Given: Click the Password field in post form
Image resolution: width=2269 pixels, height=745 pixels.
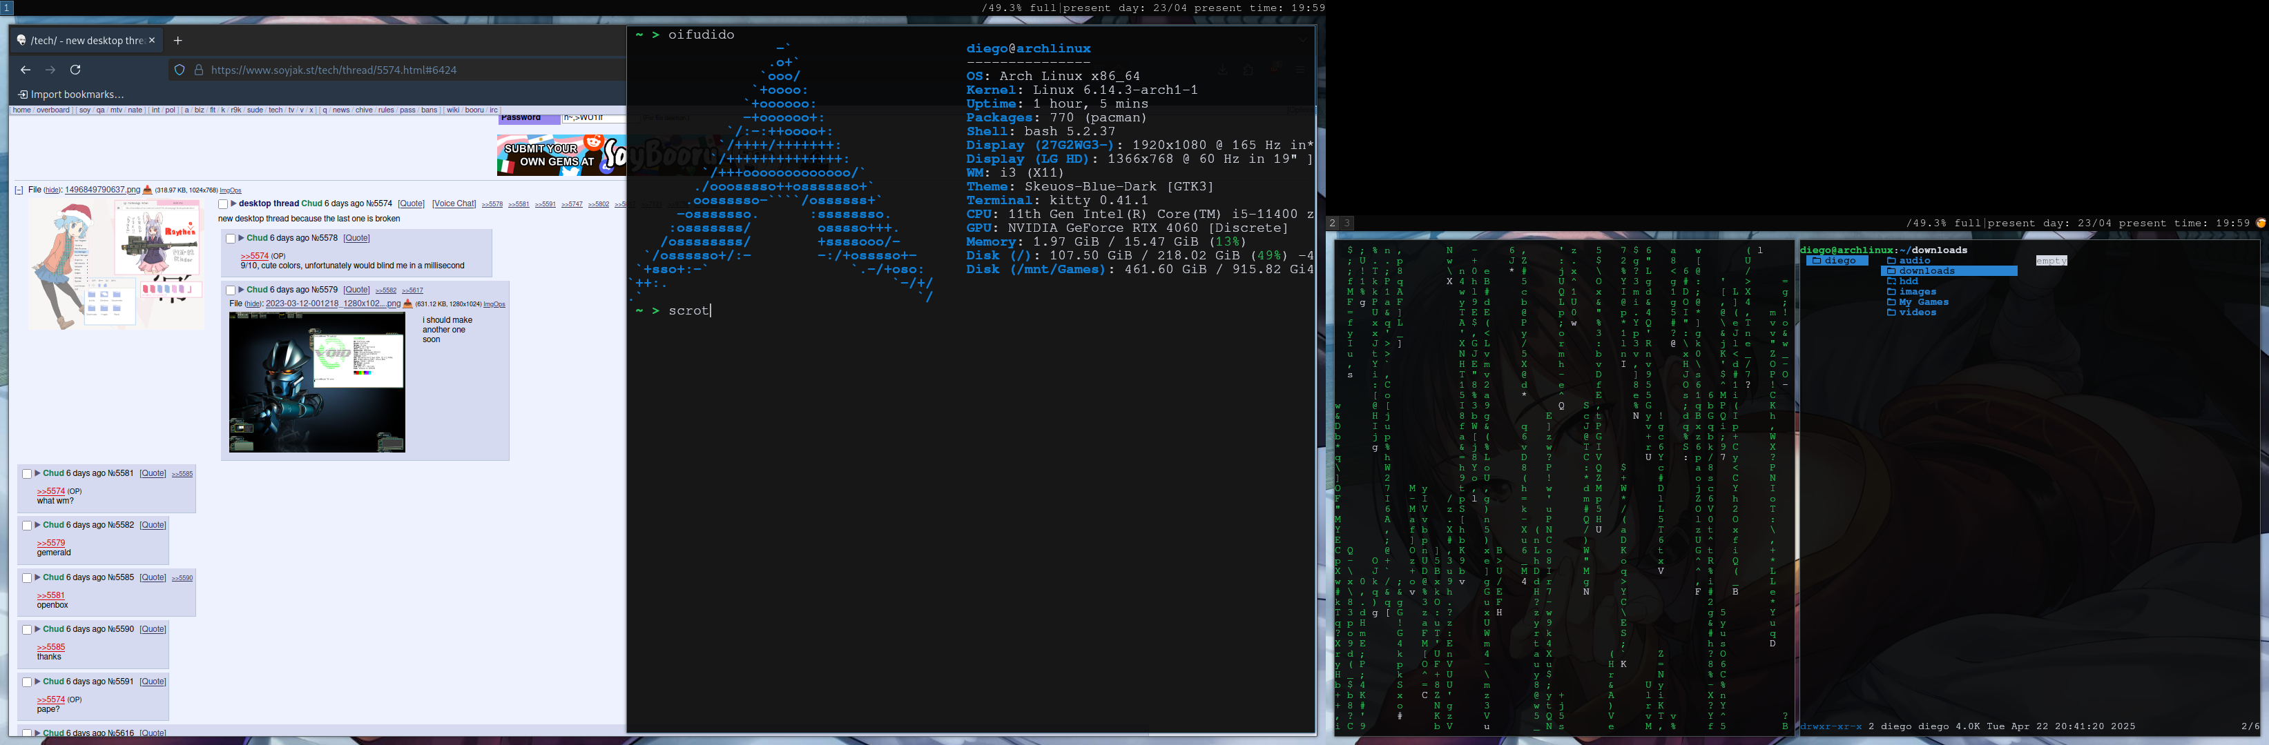Looking at the screenshot, I should (x=594, y=118).
